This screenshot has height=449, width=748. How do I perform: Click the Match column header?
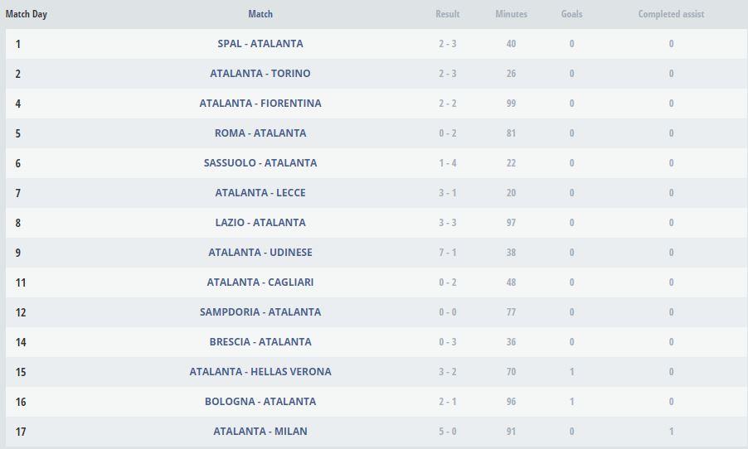[x=260, y=14]
